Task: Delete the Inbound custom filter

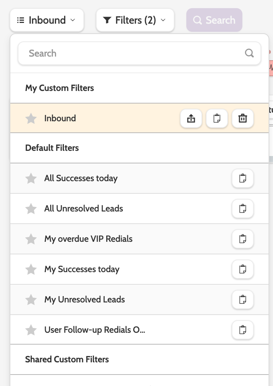Action: pos(243,119)
